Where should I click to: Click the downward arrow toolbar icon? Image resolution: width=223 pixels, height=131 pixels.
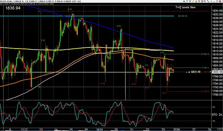coord(205,1)
